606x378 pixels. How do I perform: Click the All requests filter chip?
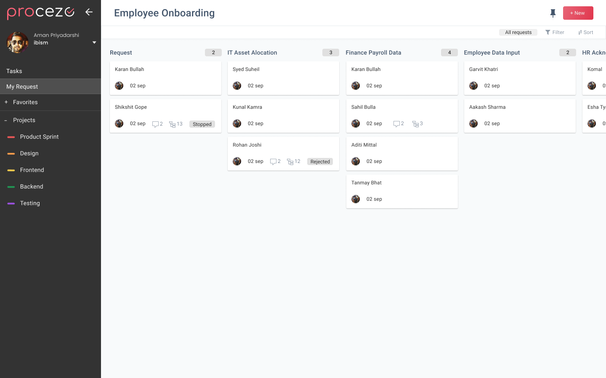pos(518,32)
